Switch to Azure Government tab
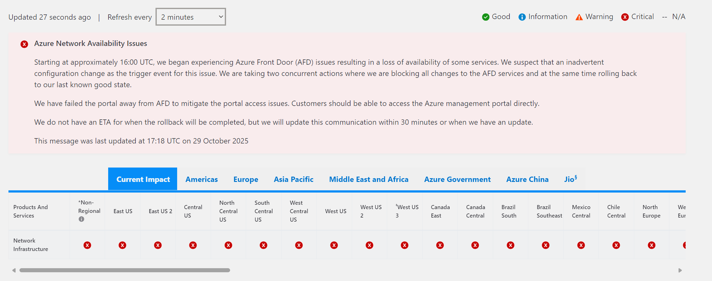This screenshot has width=712, height=281. [457, 179]
